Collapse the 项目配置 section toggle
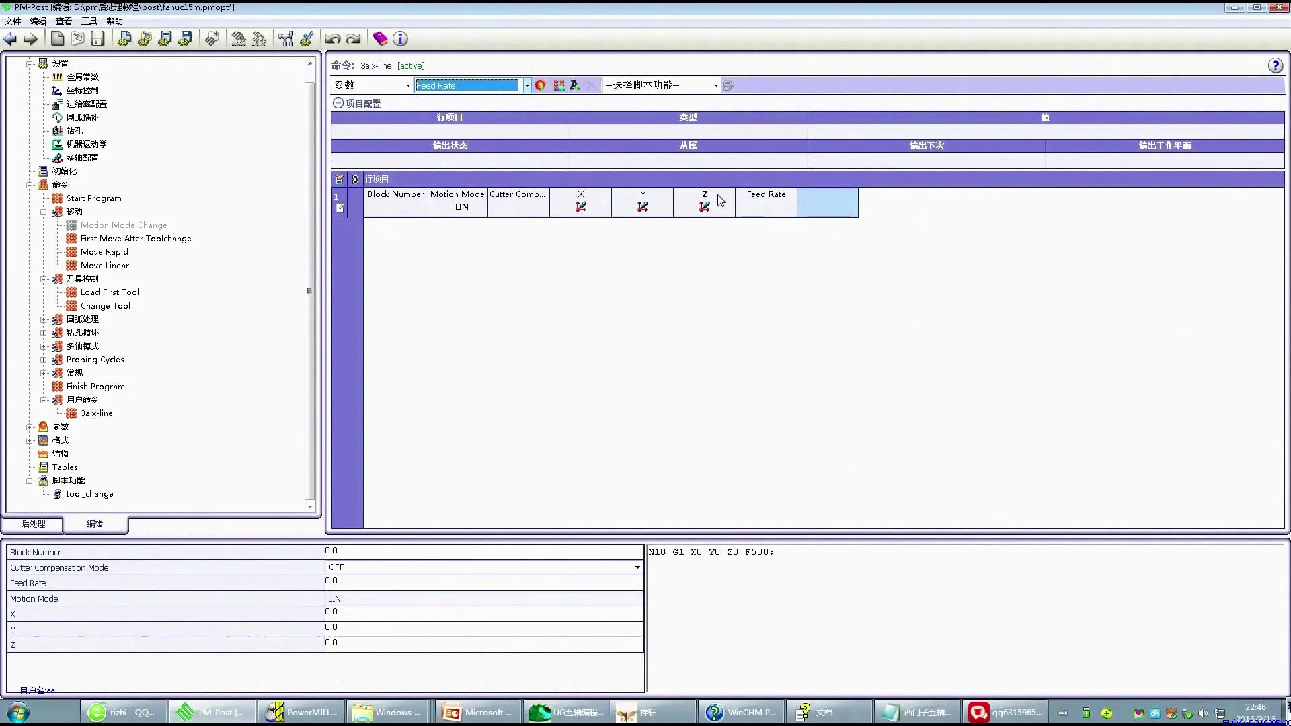Image resolution: width=1291 pixels, height=726 pixels. [338, 104]
